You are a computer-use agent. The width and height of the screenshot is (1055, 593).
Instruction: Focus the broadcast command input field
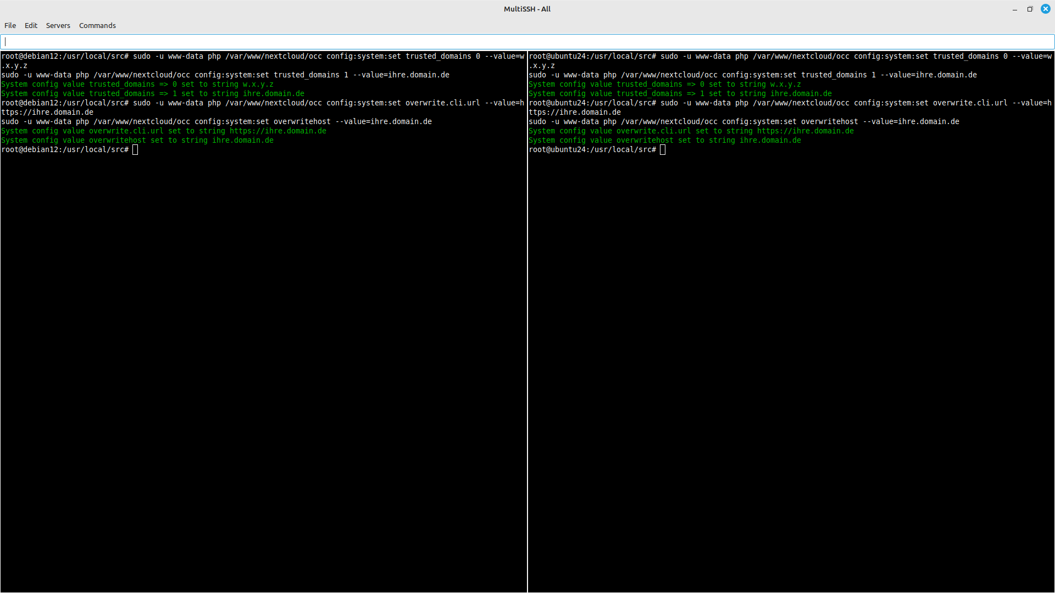coord(527,42)
